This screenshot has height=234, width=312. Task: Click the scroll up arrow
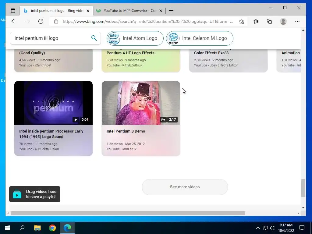tap(303, 30)
